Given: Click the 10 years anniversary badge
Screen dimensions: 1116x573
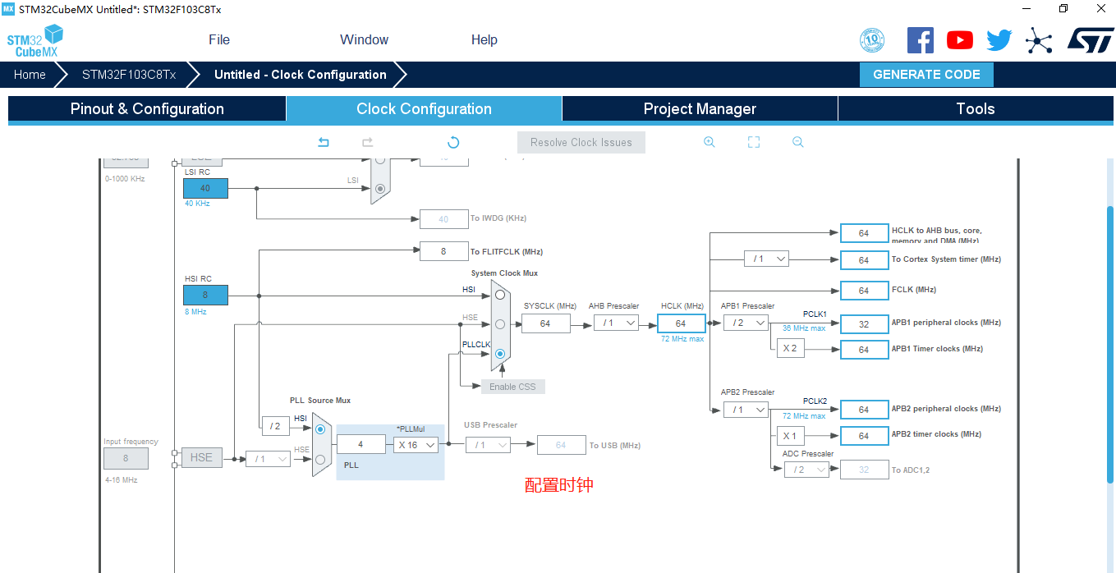Looking at the screenshot, I should pyautogui.click(x=872, y=40).
